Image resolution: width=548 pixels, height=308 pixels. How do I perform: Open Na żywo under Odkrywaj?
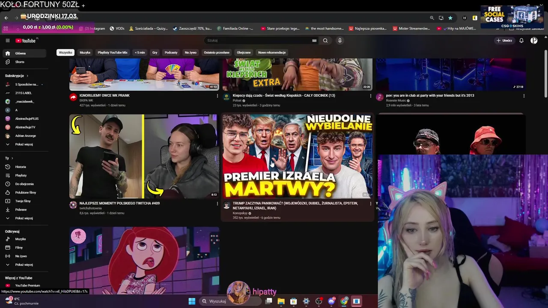point(24,256)
